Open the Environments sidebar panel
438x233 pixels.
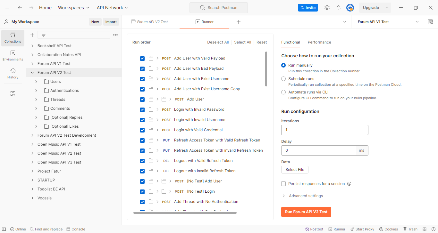click(x=13, y=56)
